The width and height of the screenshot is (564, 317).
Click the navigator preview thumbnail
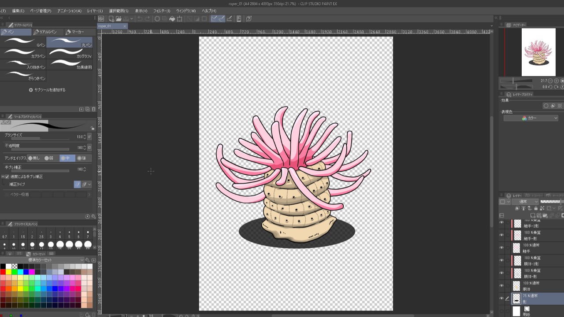pos(538,52)
